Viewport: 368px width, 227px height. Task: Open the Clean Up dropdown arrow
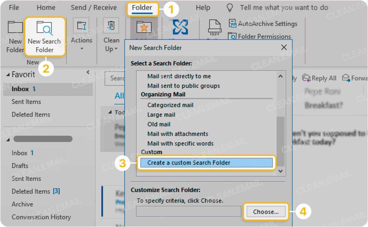(116, 49)
